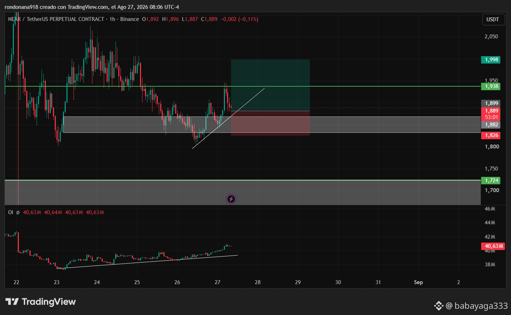This screenshot has width=511, height=315.
Task: Click the 42M open interest scale value
Action: (490, 237)
